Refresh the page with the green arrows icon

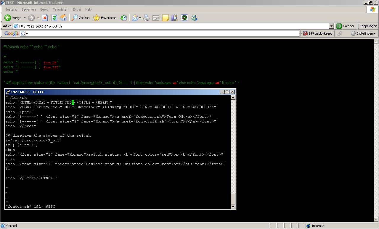54,18
